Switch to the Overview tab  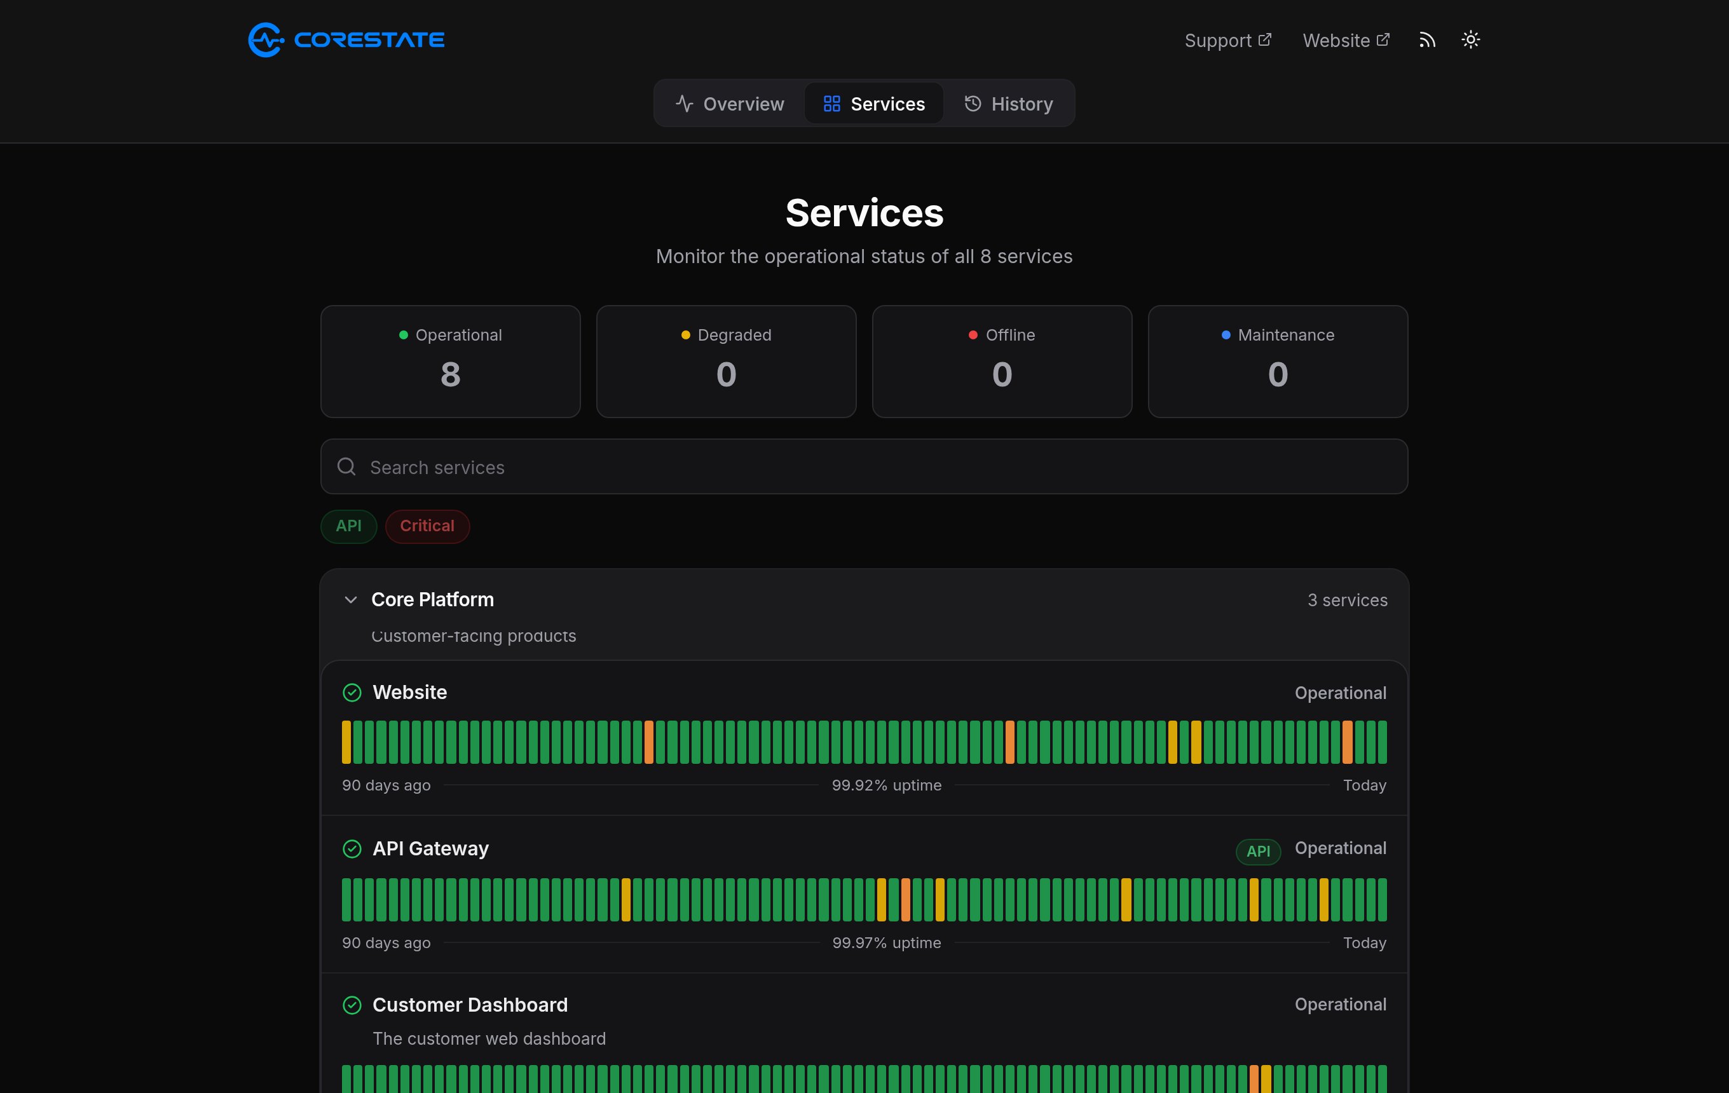[730, 104]
